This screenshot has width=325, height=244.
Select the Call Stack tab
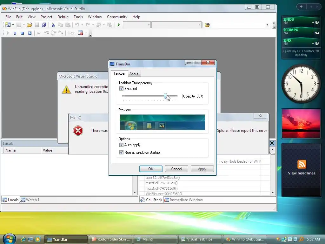(x=151, y=200)
